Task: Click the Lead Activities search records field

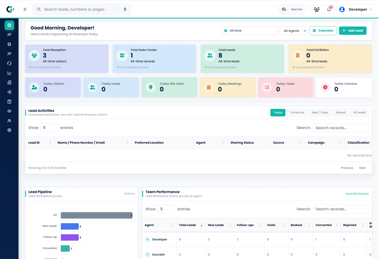Action: click(x=340, y=128)
